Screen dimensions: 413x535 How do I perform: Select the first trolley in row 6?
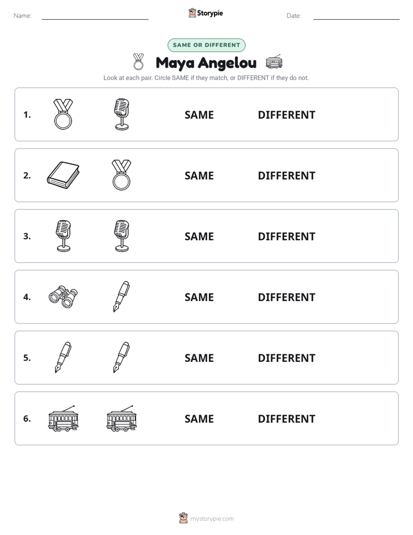click(x=64, y=418)
